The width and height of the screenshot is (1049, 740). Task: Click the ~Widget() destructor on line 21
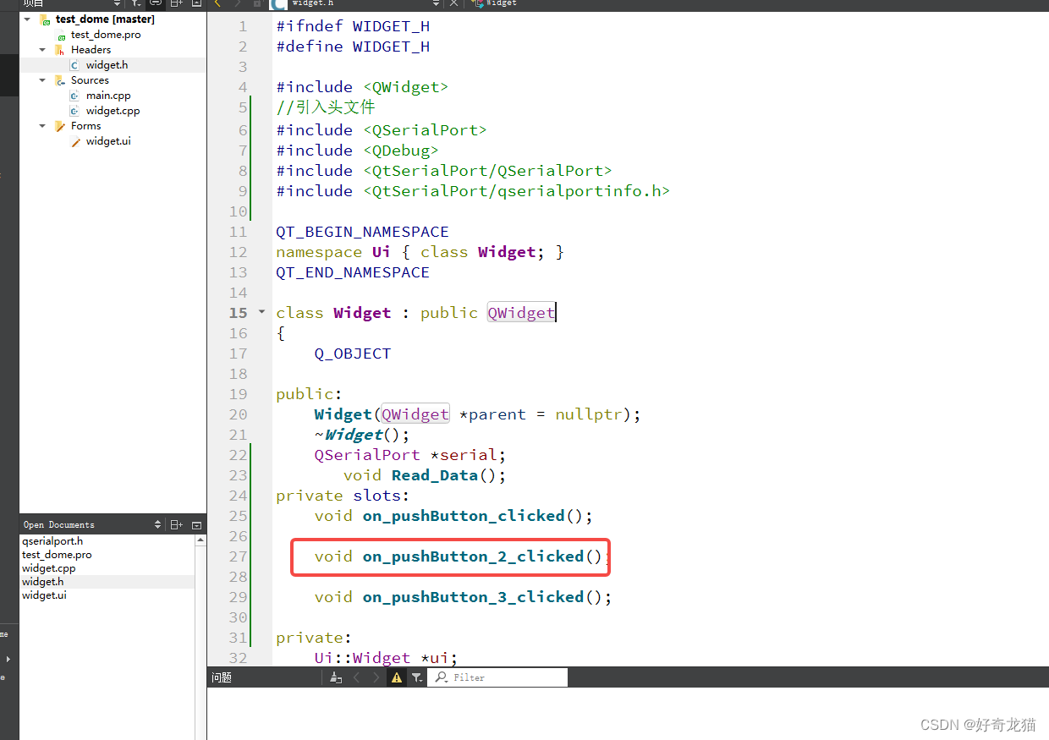[x=362, y=435]
